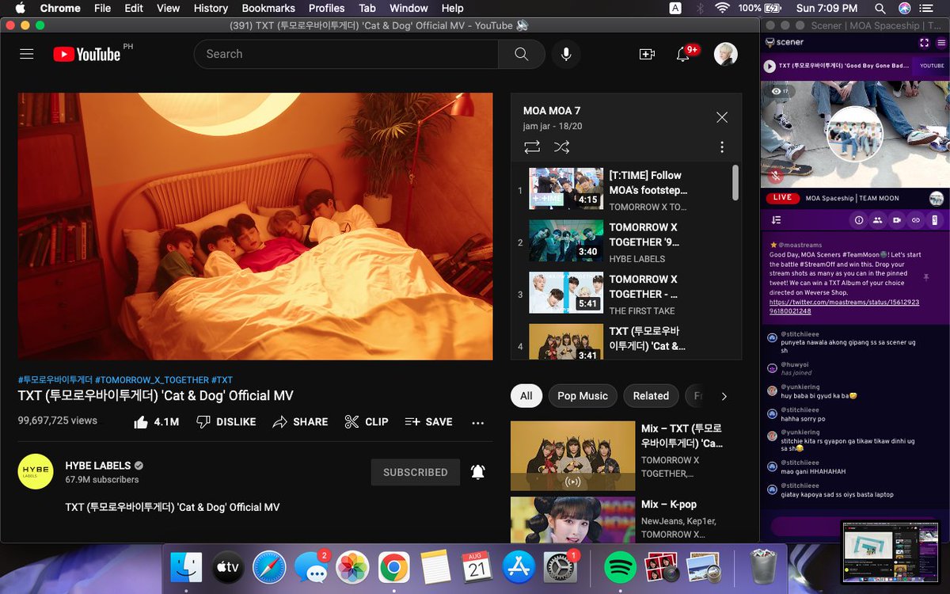950x594 pixels.
Task: Select the Pop Music filter chip
Action: 583,395
